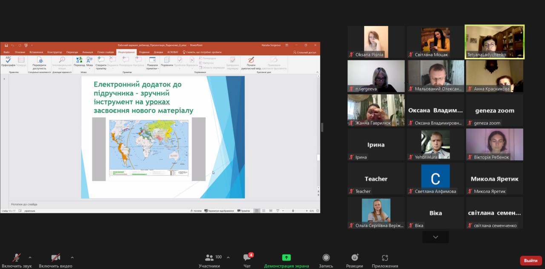Select Oksana Pisnia video tile

click(376, 42)
